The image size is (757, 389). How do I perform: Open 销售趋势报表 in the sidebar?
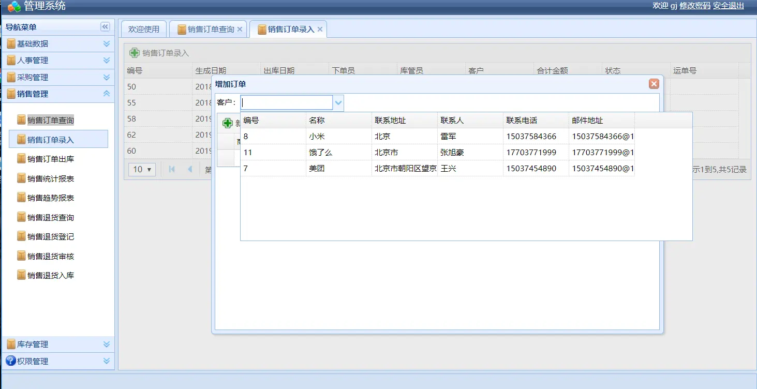(x=51, y=198)
